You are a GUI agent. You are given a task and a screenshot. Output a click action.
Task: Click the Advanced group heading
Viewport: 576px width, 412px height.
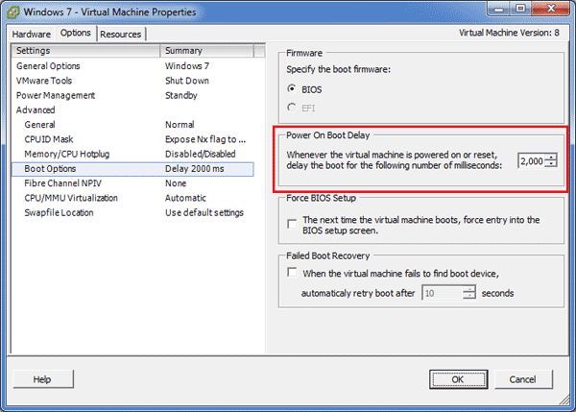36,109
